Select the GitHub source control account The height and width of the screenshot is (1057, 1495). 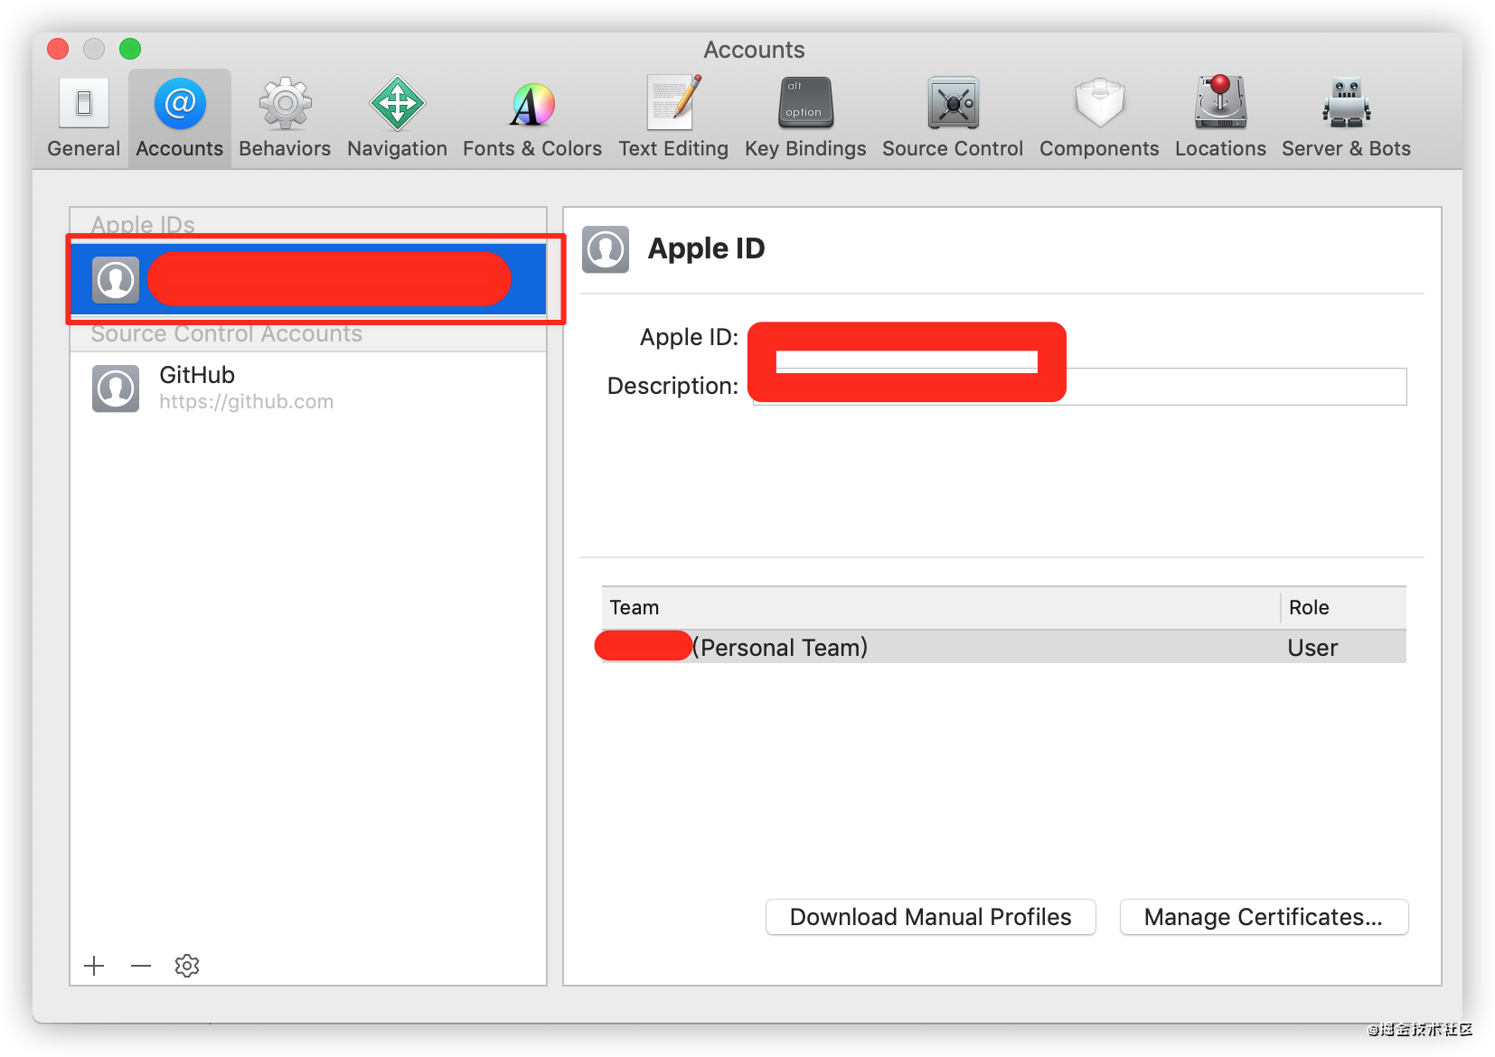pos(308,388)
